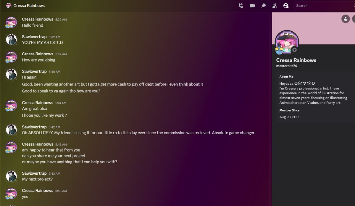Click the Sawlovertrap name above "My next project?"

click(x=34, y=173)
